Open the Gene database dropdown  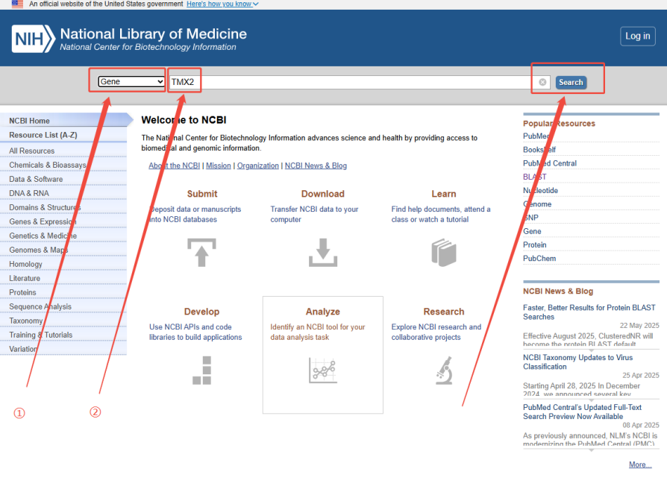131,81
